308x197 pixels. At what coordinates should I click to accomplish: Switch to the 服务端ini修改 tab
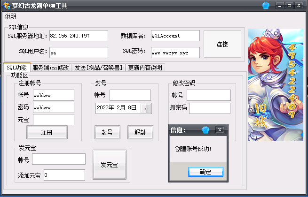click(51, 68)
